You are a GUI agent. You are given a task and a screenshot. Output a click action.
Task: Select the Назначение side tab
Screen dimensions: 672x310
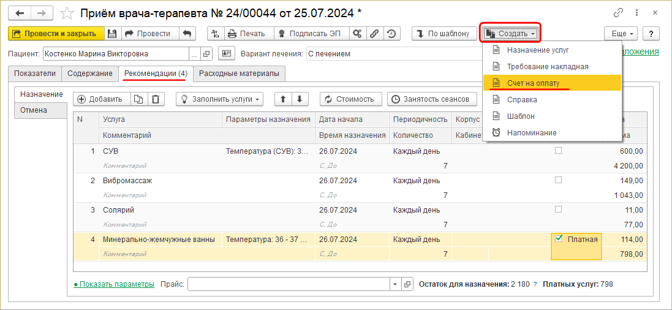[41, 94]
